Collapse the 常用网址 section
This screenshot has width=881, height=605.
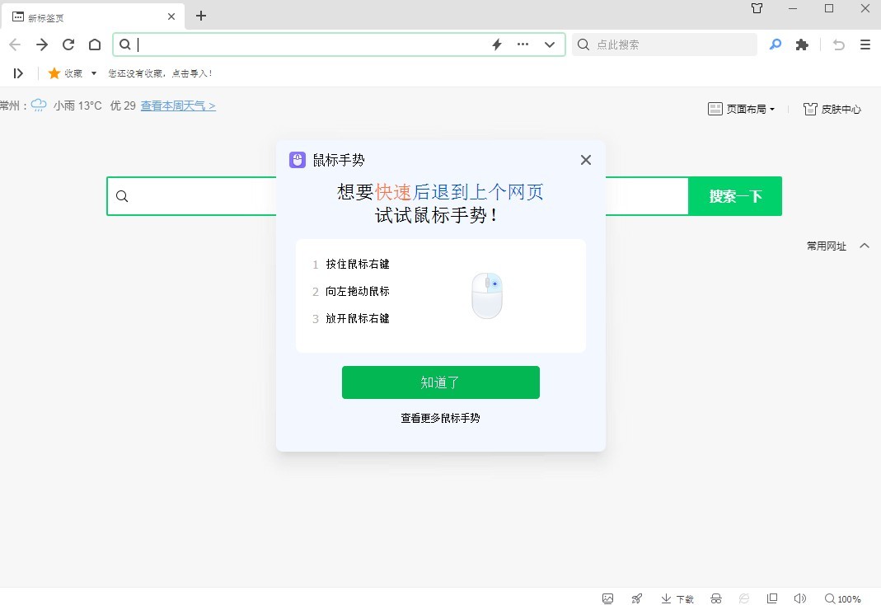pyautogui.click(x=865, y=246)
